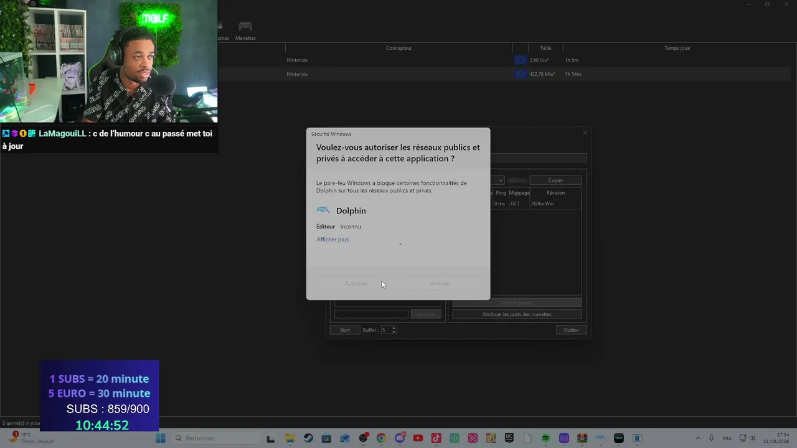This screenshot has width=797, height=448.
Task: Show hidden system tray icons
Action: (x=698, y=438)
